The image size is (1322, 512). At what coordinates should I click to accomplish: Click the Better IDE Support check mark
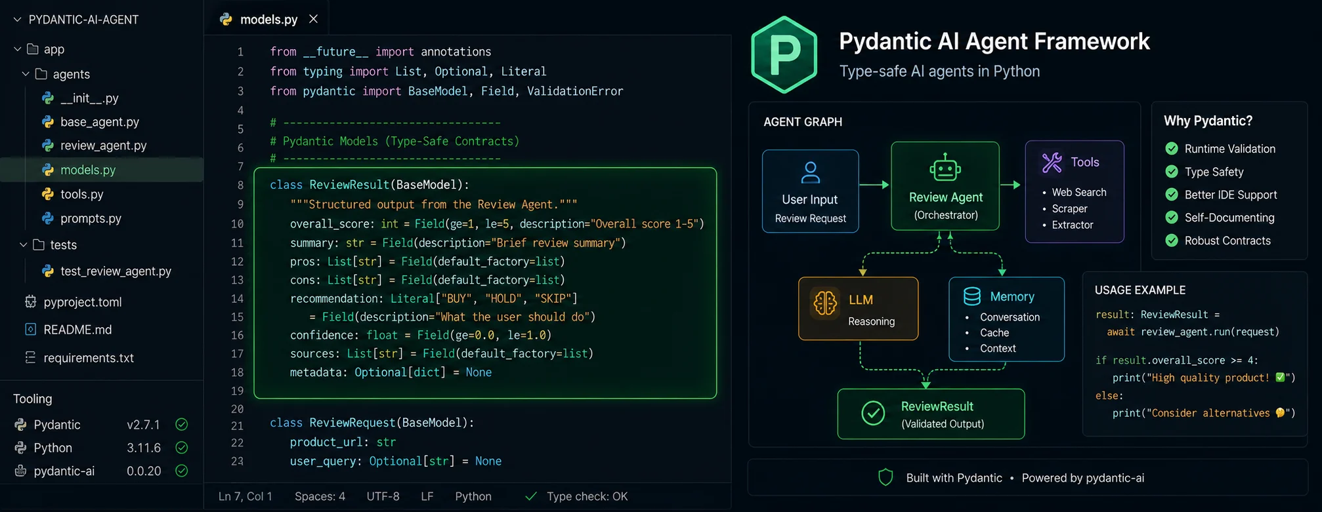coord(1172,195)
